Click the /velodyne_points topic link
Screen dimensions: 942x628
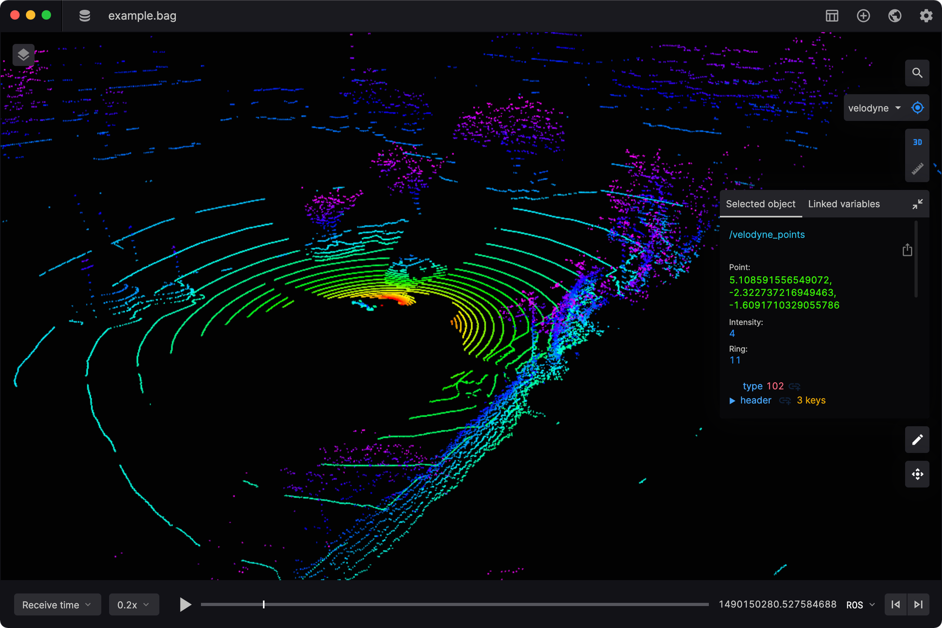(x=766, y=235)
